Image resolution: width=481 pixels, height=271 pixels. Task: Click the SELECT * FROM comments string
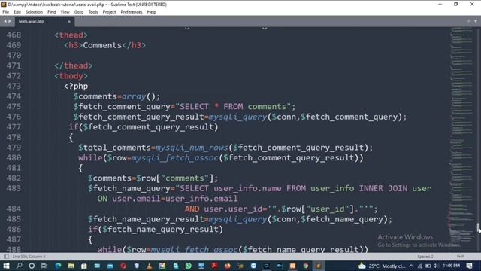tap(233, 107)
